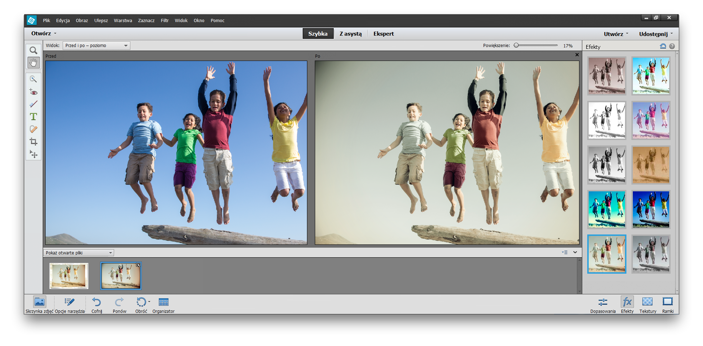Close the Po preview with the X

pyautogui.click(x=577, y=55)
